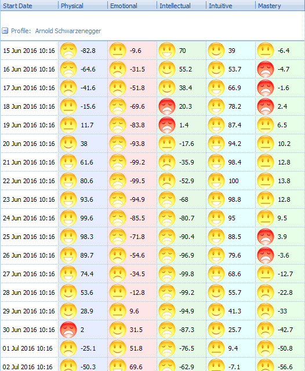Click the Arnold Schwarzenegger profile name
Screen dimensions: 305x371
[x=68, y=31]
